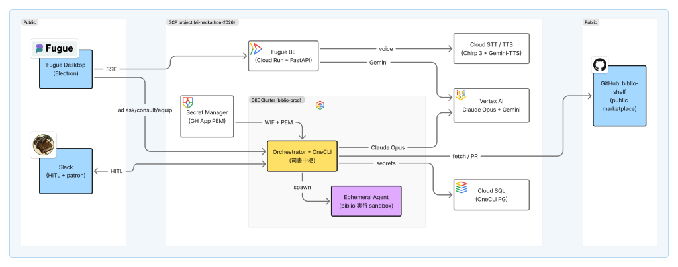Click the Vertex AI icon
The image size is (678, 267).
[461, 95]
